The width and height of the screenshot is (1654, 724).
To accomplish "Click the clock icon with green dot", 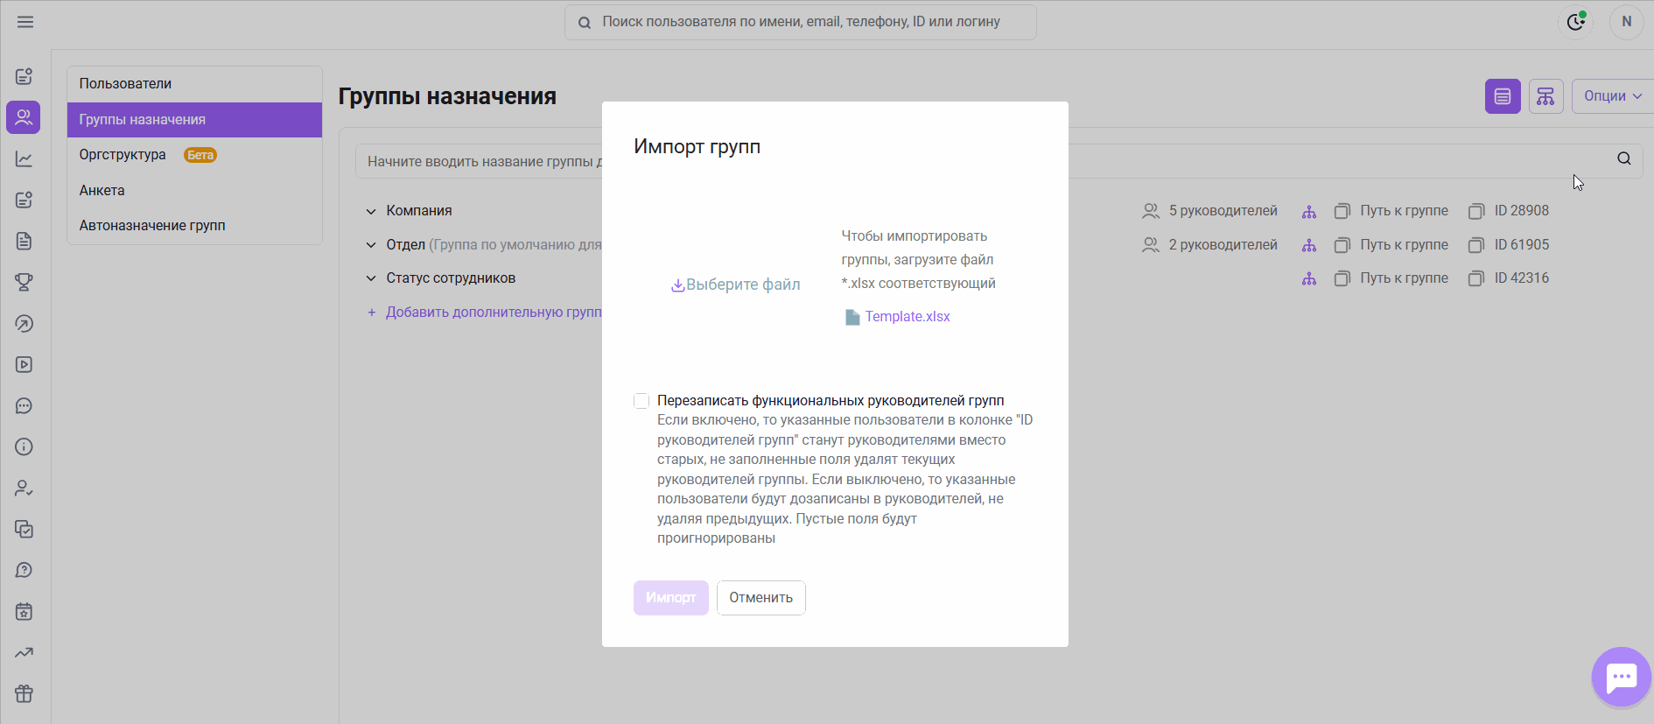I will click(1575, 22).
